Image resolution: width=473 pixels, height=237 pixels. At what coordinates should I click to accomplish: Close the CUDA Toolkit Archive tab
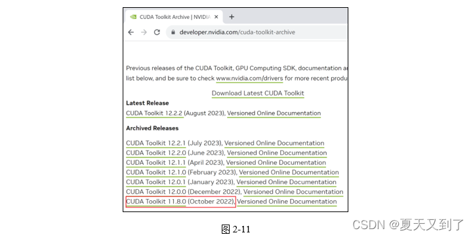pyautogui.click(x=216, y=17)
